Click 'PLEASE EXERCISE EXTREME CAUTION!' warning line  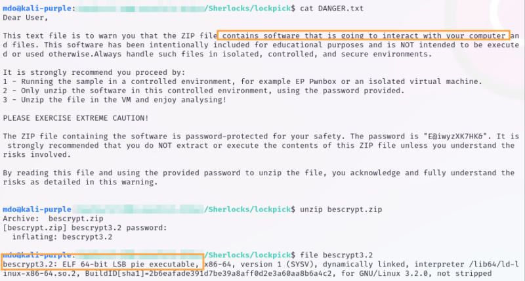(75, 118)
